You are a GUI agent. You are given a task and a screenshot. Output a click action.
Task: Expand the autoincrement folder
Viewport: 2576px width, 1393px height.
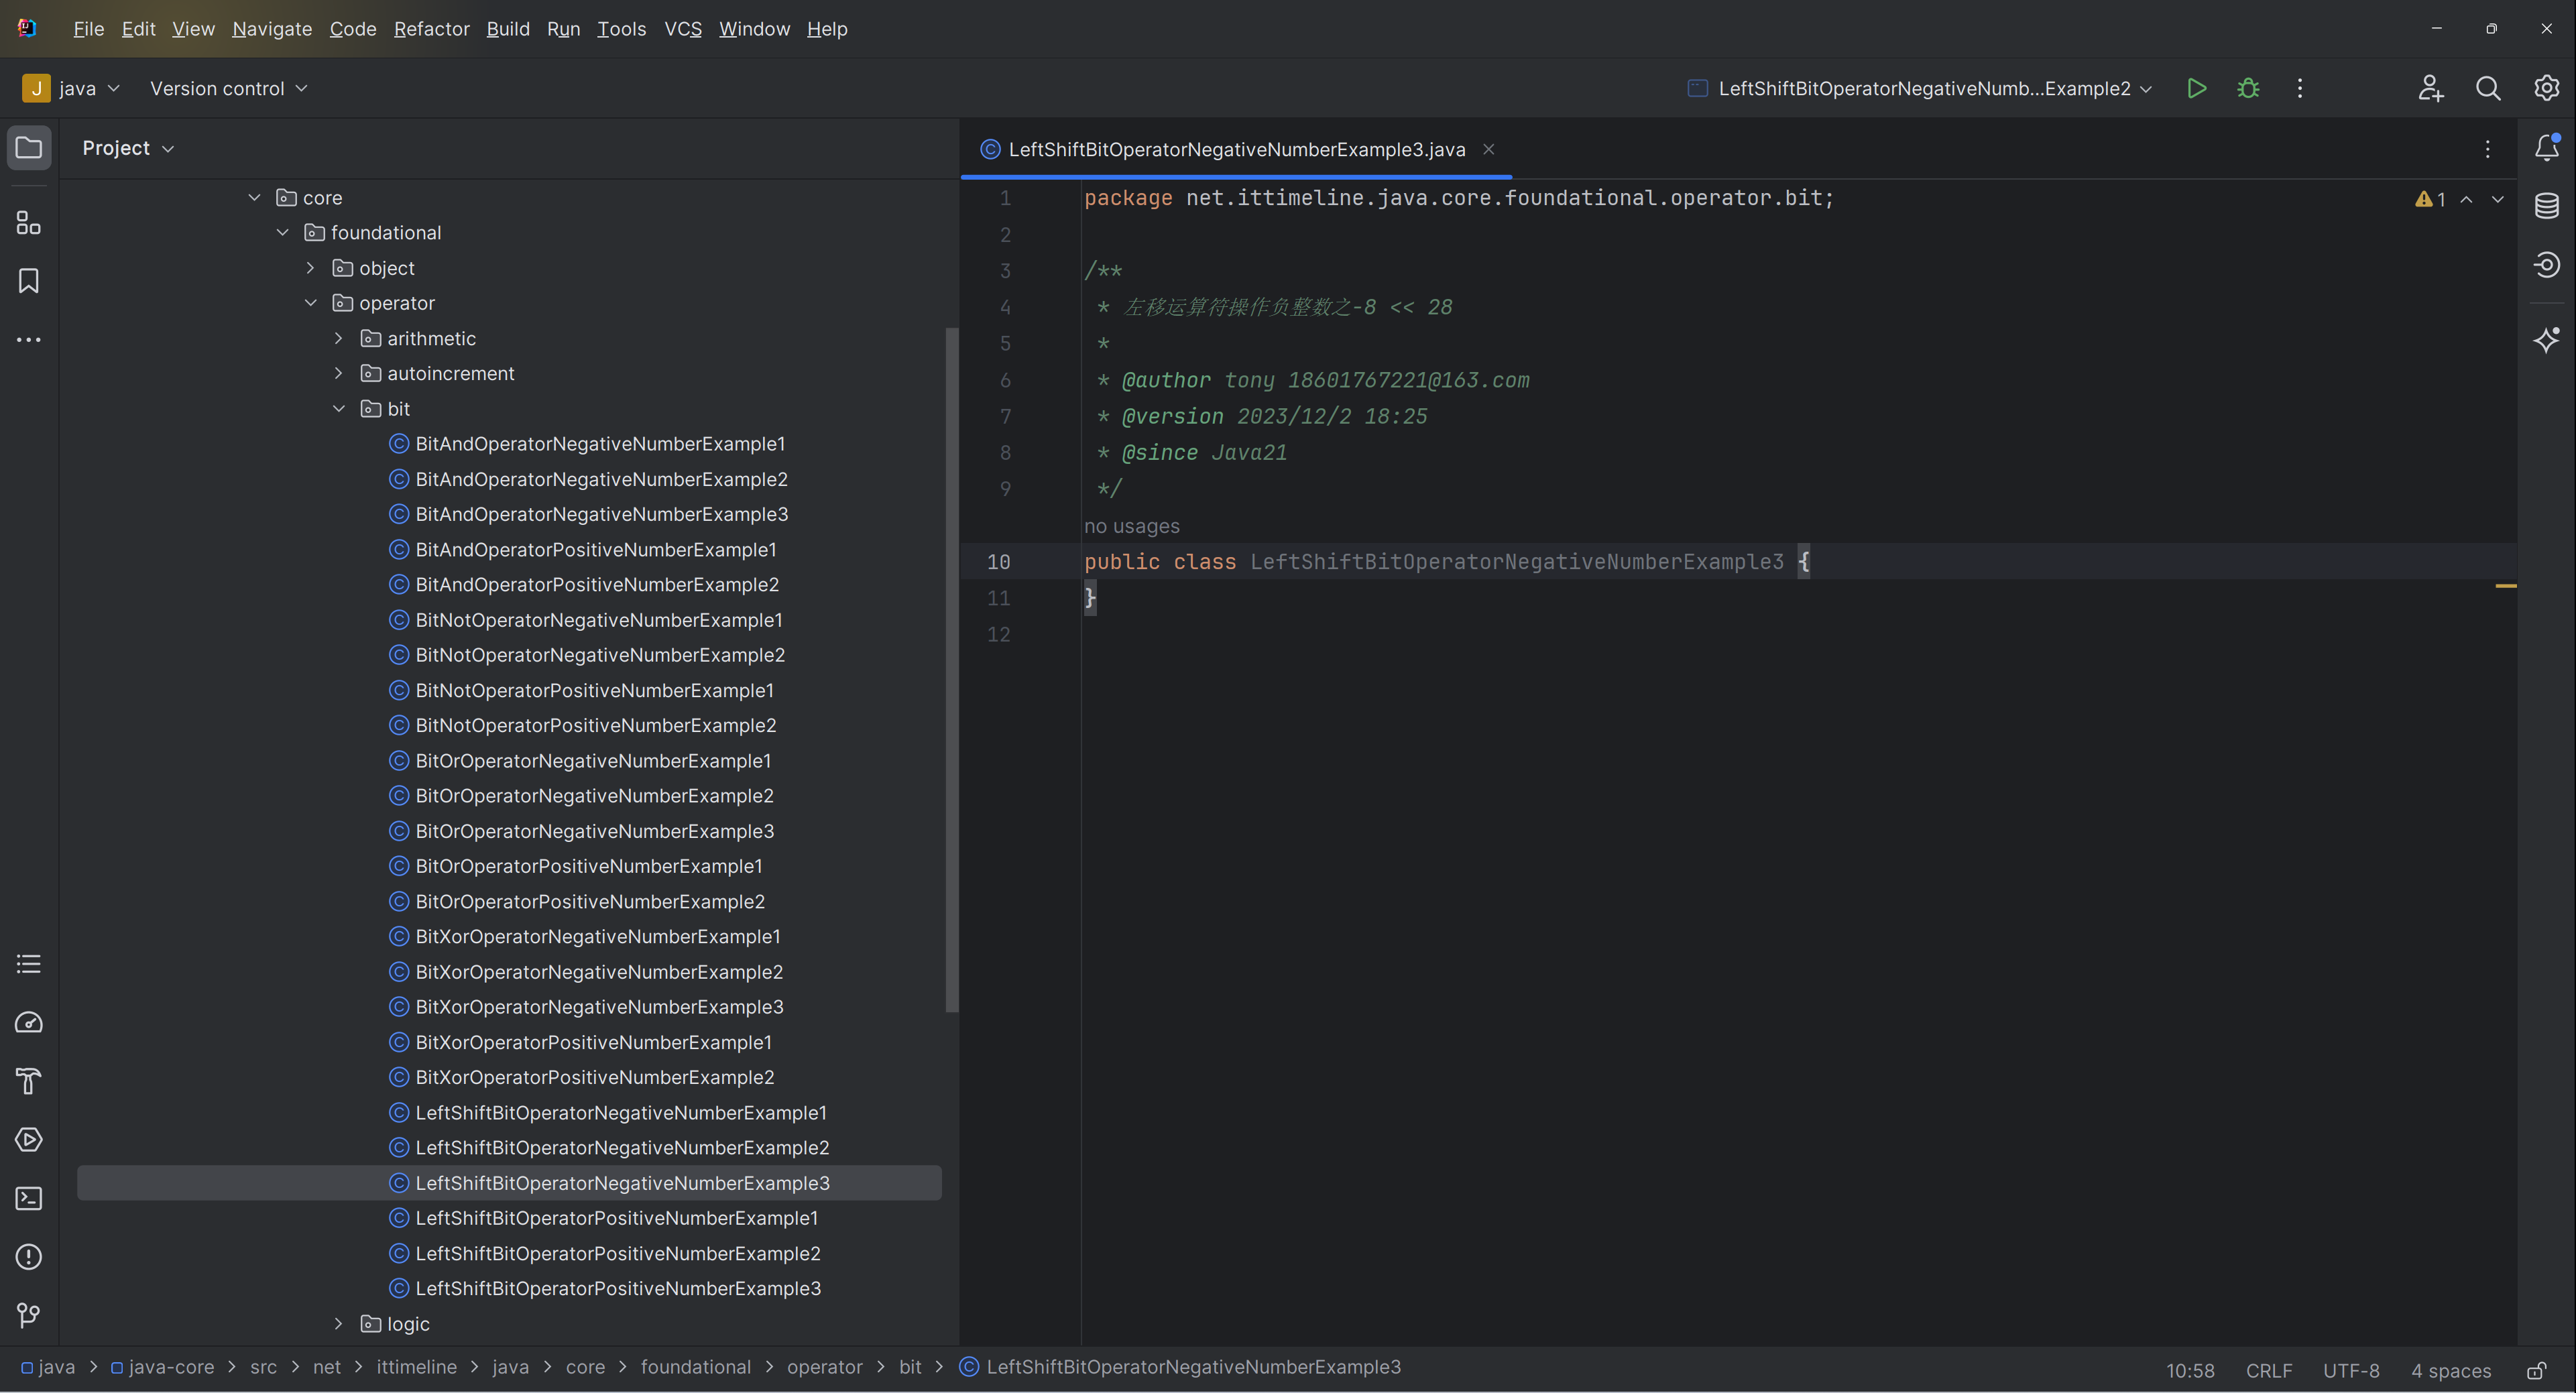pos(338,373)
